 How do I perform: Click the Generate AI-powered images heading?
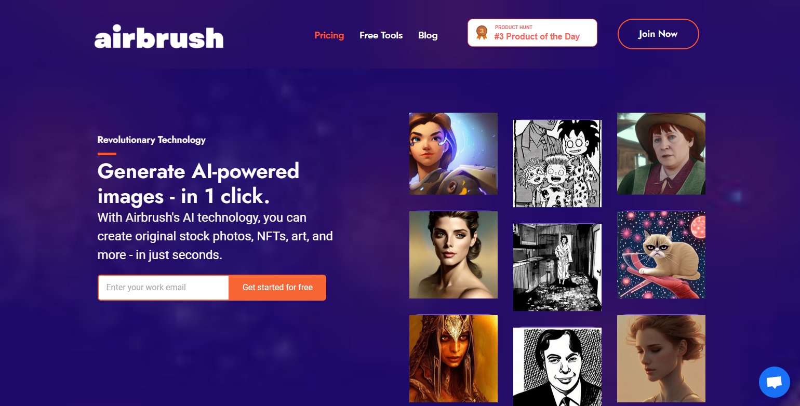198,184
